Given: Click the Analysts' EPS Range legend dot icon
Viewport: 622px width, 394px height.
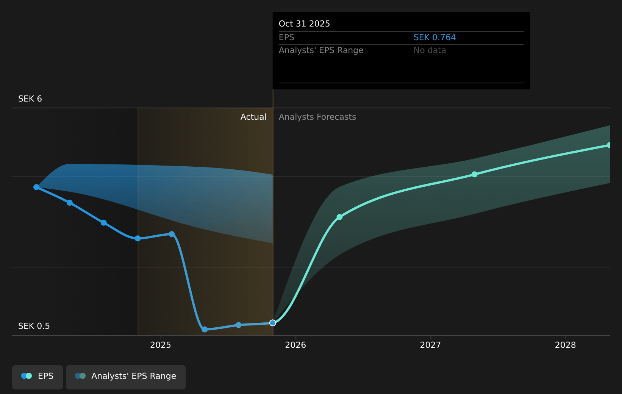Looking at the screenshot, I should tap(80, 376).
